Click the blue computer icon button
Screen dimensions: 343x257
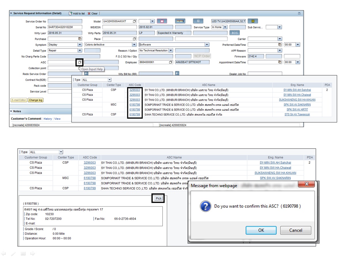coord(198,21)
